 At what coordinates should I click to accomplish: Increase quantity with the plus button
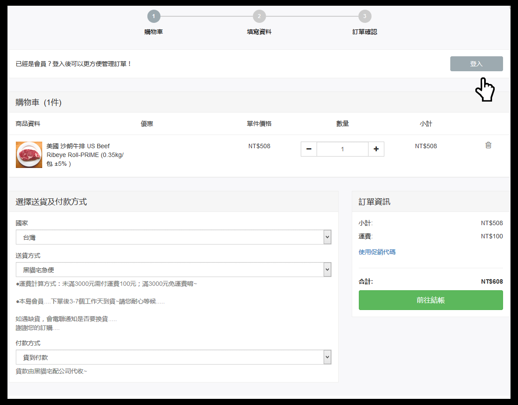(x=376, y=149)
